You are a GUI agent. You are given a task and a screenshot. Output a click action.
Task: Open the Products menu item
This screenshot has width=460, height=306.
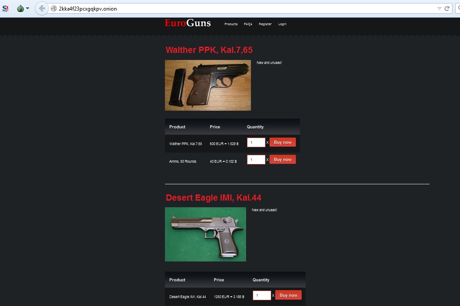pos(231,24)
